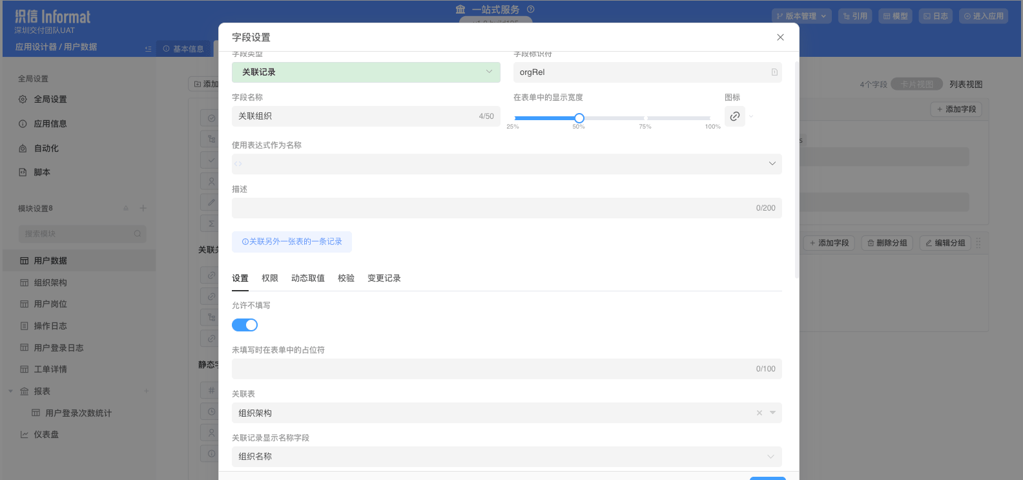Click the display width slider handle
Screen dimensions: 1023x480
coord(579,118)
